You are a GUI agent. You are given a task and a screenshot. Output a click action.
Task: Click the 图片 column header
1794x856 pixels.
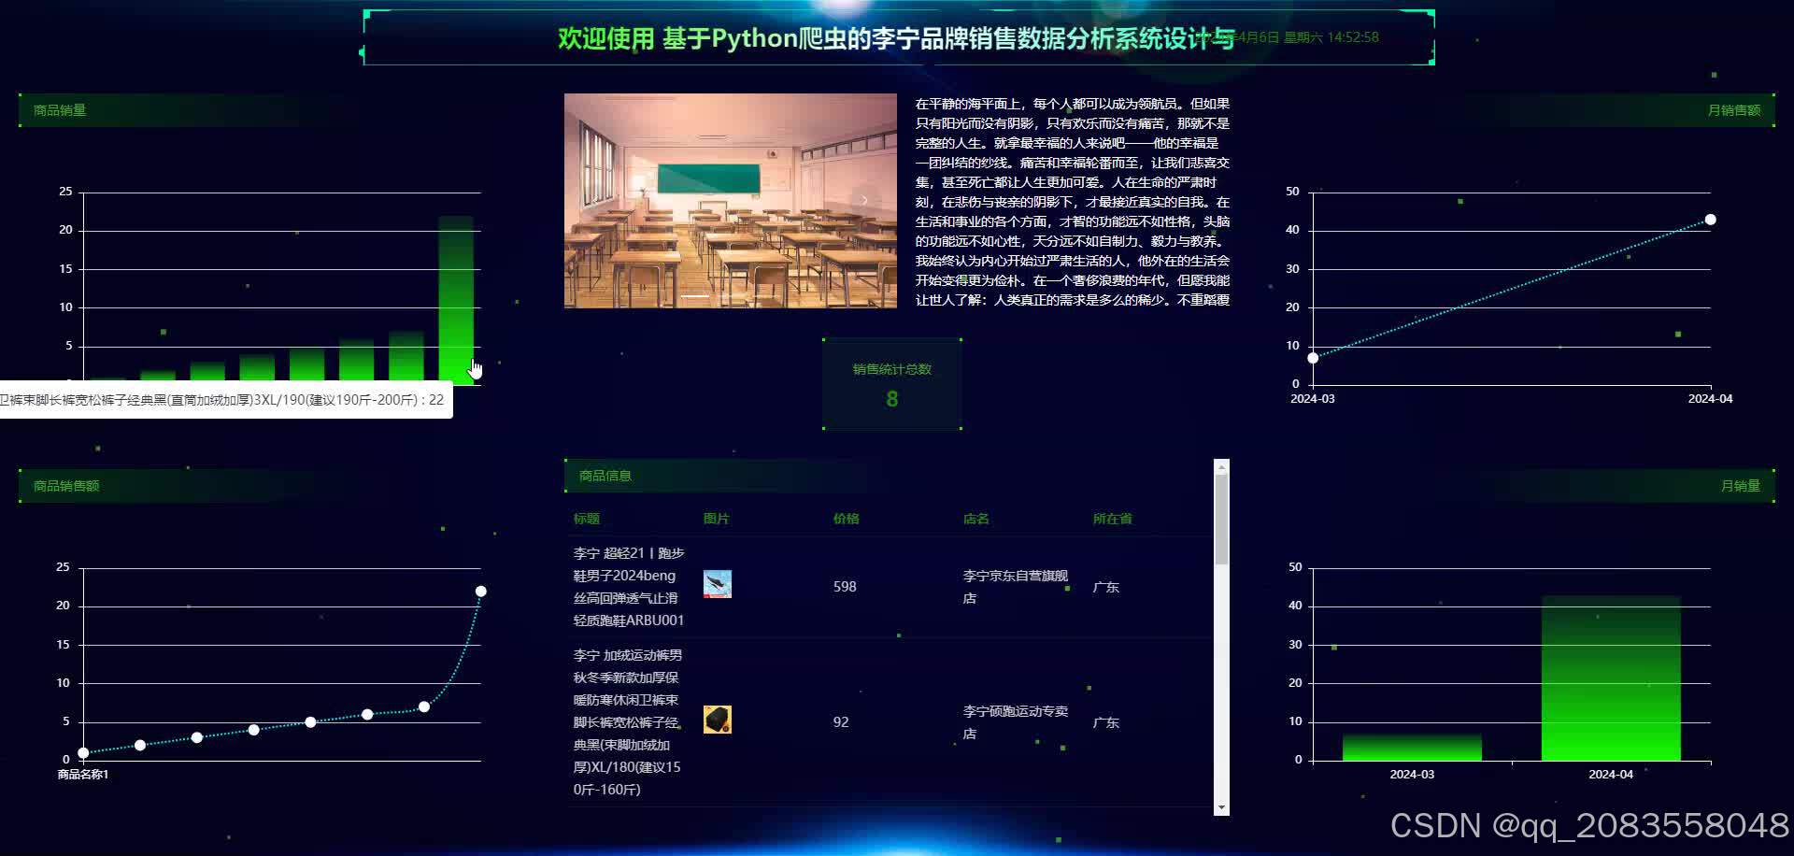click(717, 519)
